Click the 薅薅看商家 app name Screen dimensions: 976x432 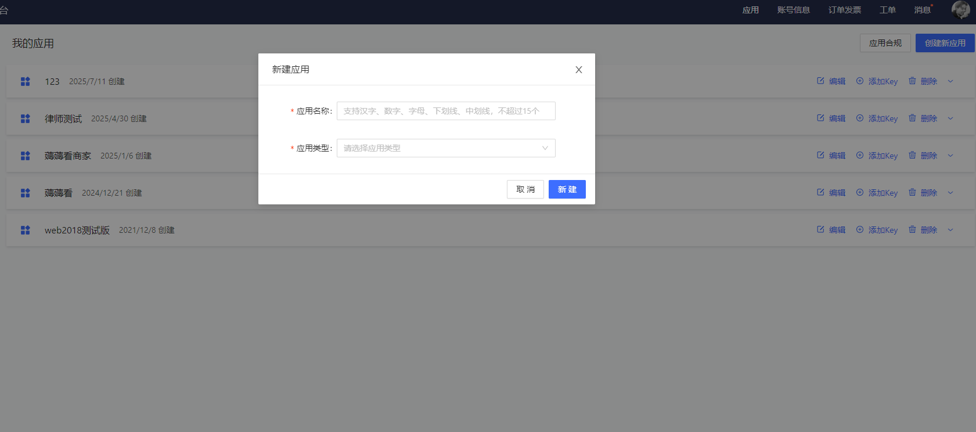click(x=68, y=156)
